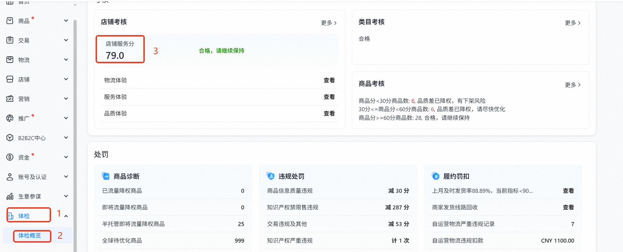Screen dimensions: 623x252
Task: Click 查看 next to 商家发货线路回收
Action: pos(568,207)
